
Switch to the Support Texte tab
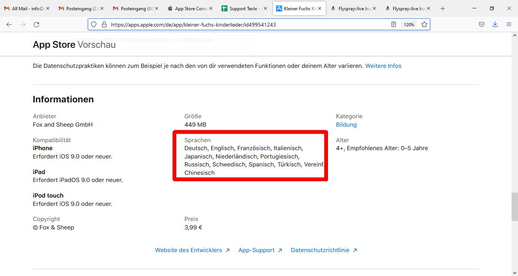coord(244,8)
